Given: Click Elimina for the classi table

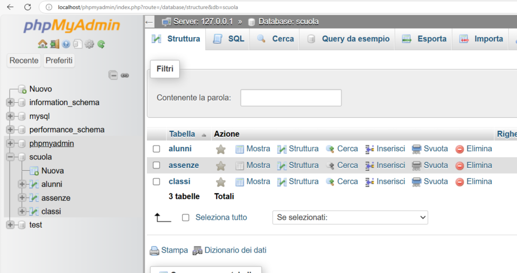Looking at the screenshot, I should (x=474, y=181).
